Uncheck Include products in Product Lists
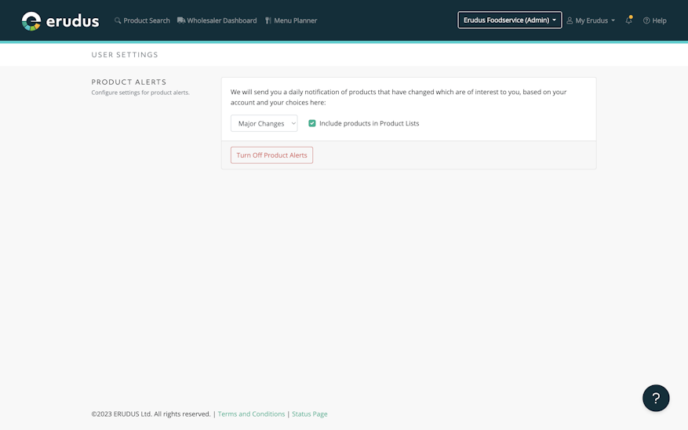The image size is (688, 430). click(x=312, y=123)
